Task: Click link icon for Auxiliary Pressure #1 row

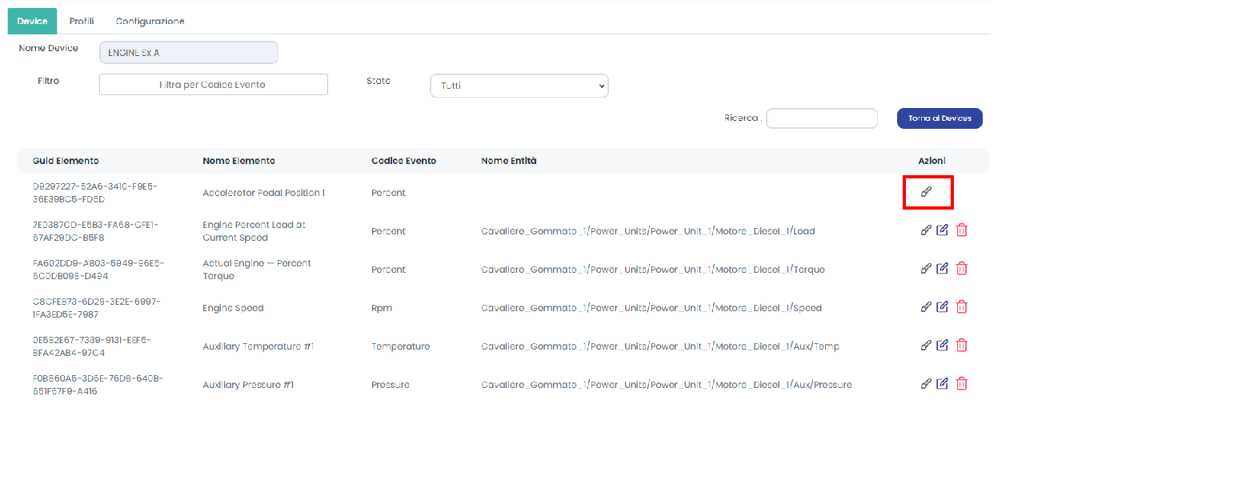Action: click(x=926, y=384)
